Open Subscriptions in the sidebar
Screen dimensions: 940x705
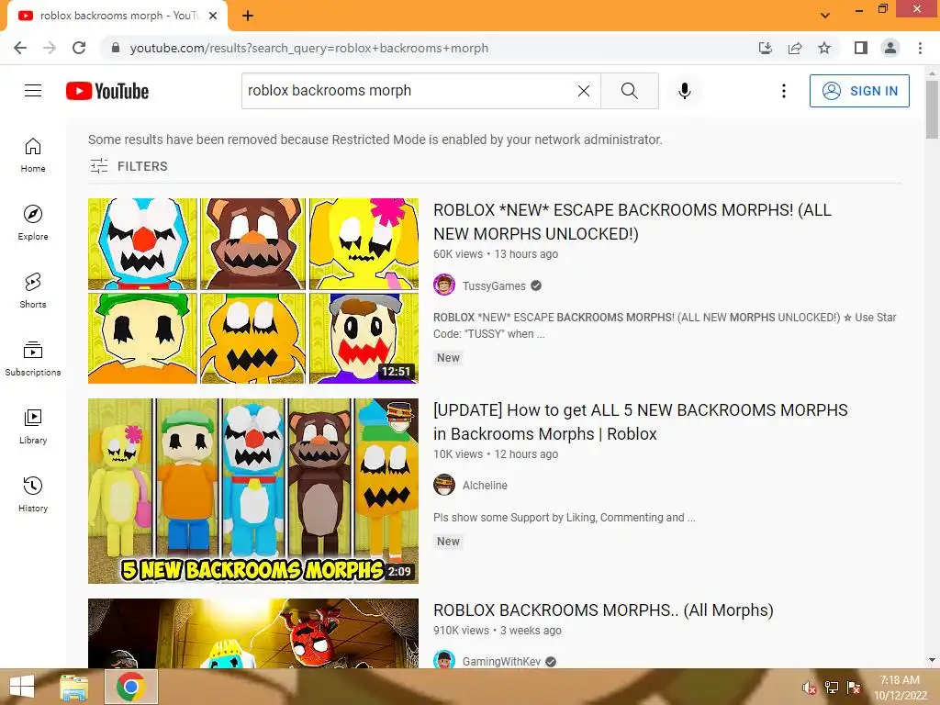point(33,359)
